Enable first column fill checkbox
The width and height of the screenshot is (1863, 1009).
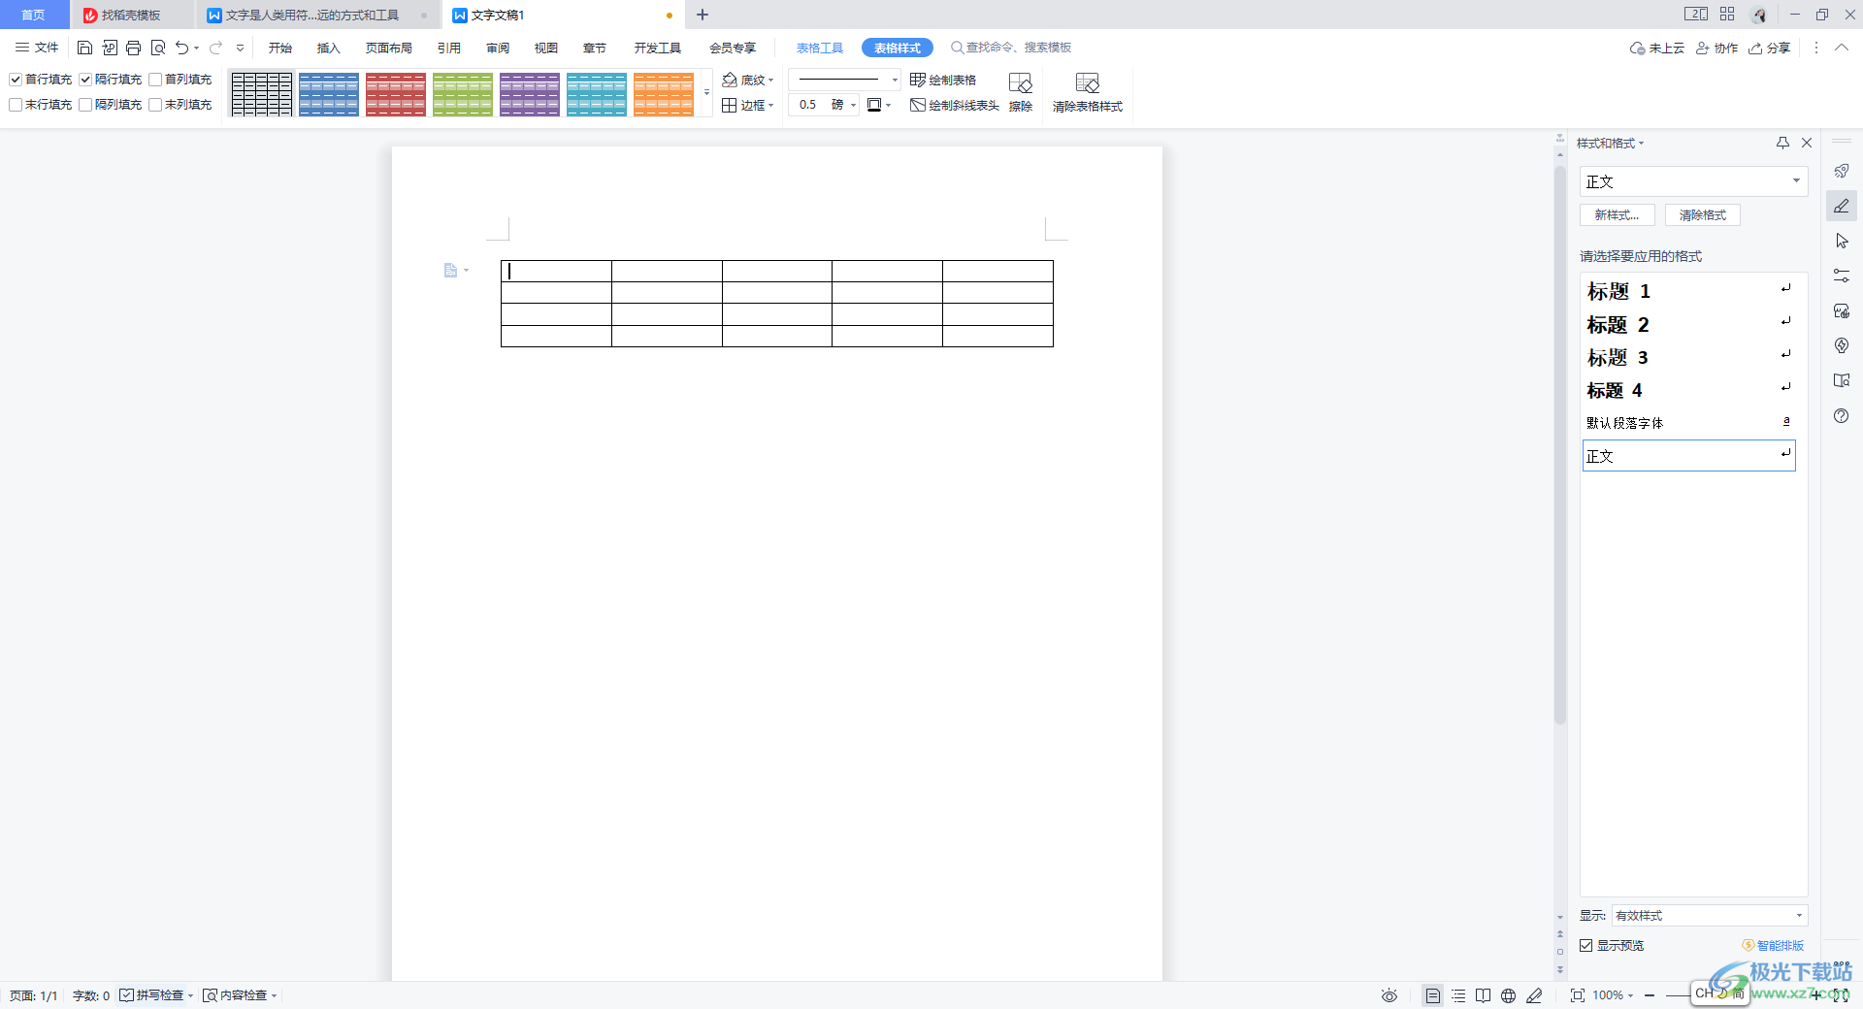[x=155, y=80]
